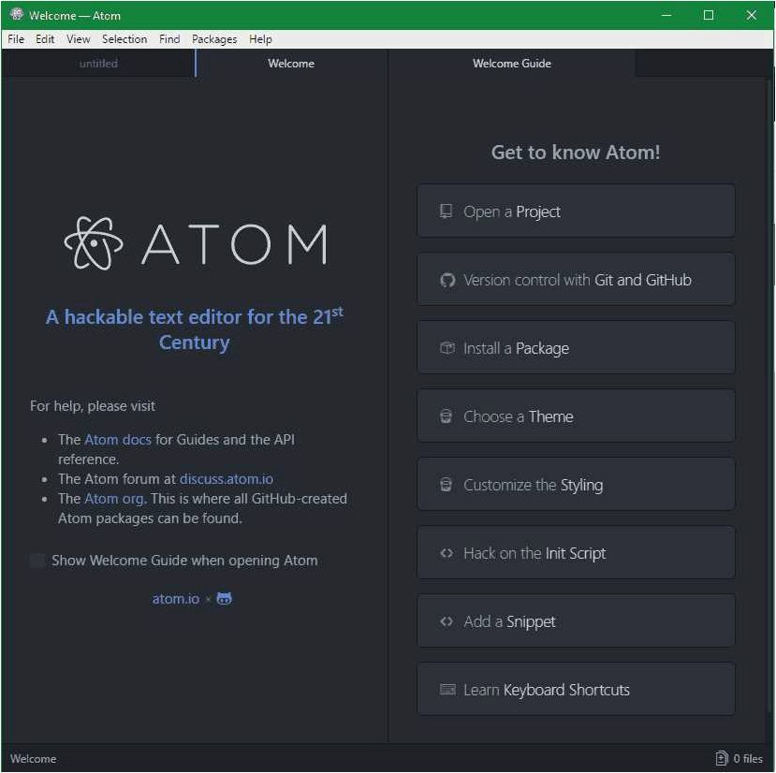Image resolution: width=776 pixels, height=773 pixels.
Task: Click the paint bucket icon beside Choose a Theme
Action: click(446, 416)
